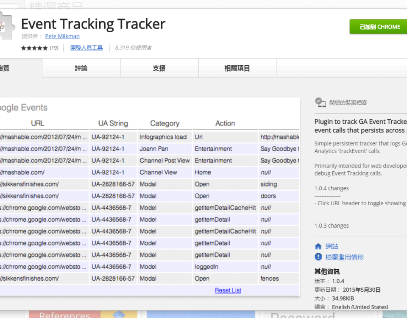
Task: Click the 檢舉濫用情形 link
Action: [x=344, y=257]
